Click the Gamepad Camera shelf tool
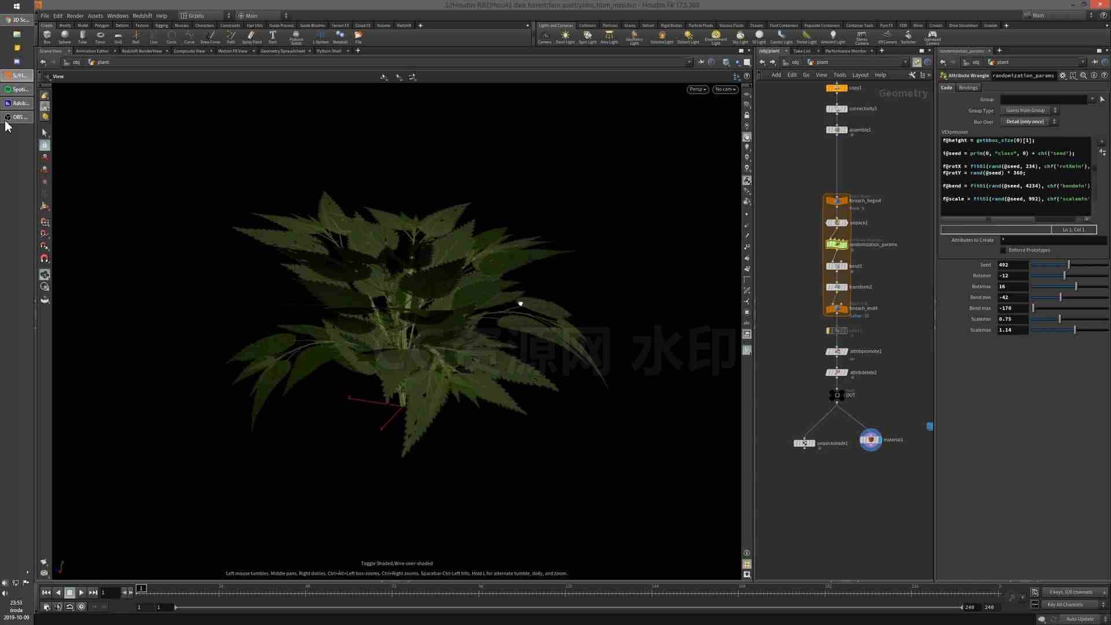 click(932, 38)
